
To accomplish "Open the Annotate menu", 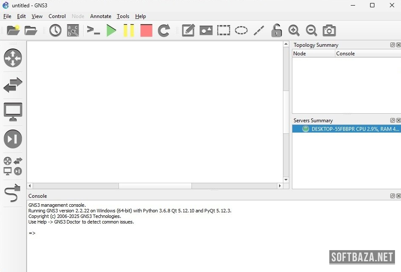I will click(x=100, y=16).
